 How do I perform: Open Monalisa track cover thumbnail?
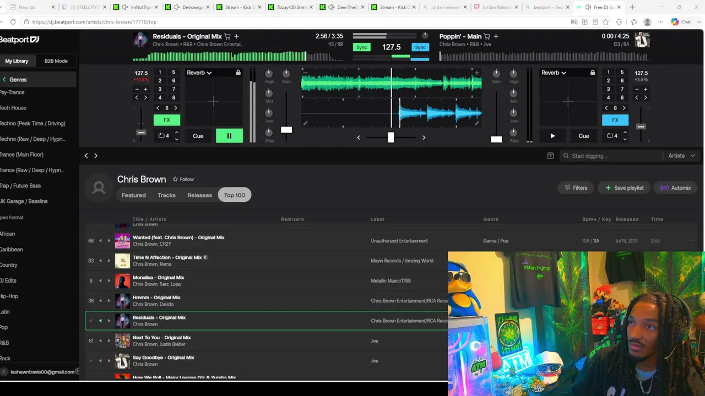point(122,281)
